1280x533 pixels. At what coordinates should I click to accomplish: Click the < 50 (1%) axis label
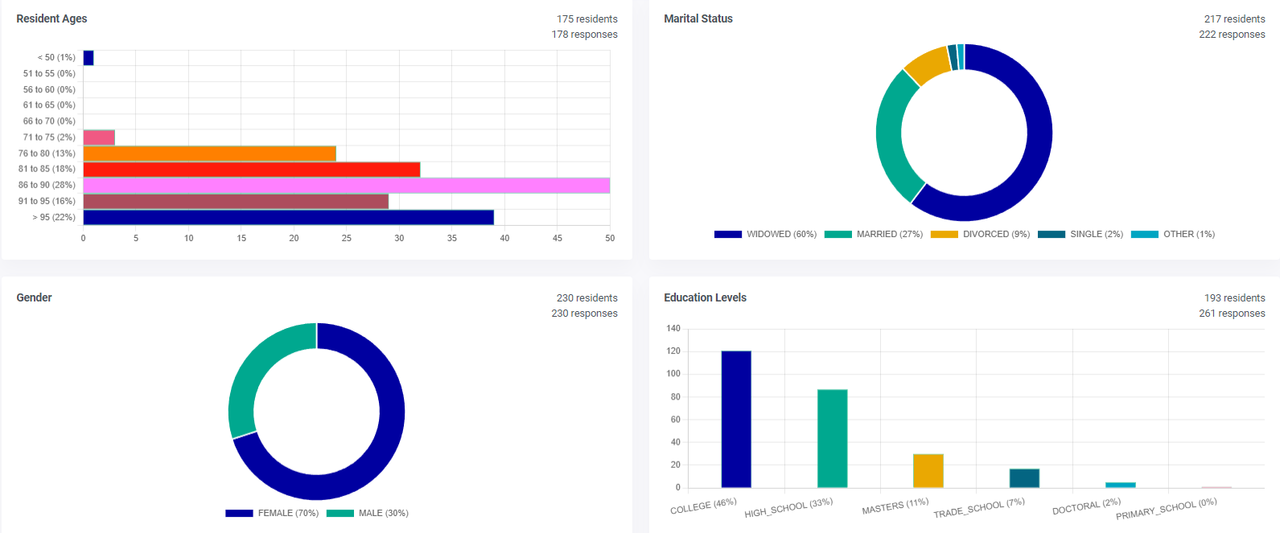(x=56, y=58)
